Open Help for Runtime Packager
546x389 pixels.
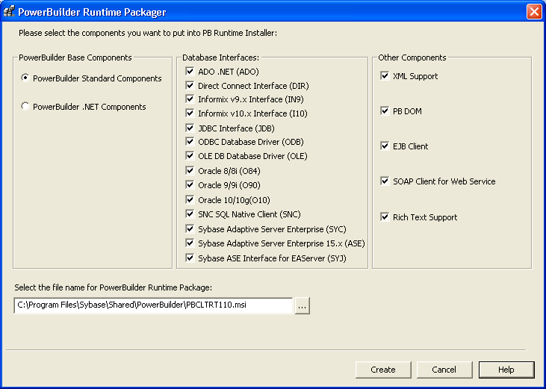[x=506, y=370]
